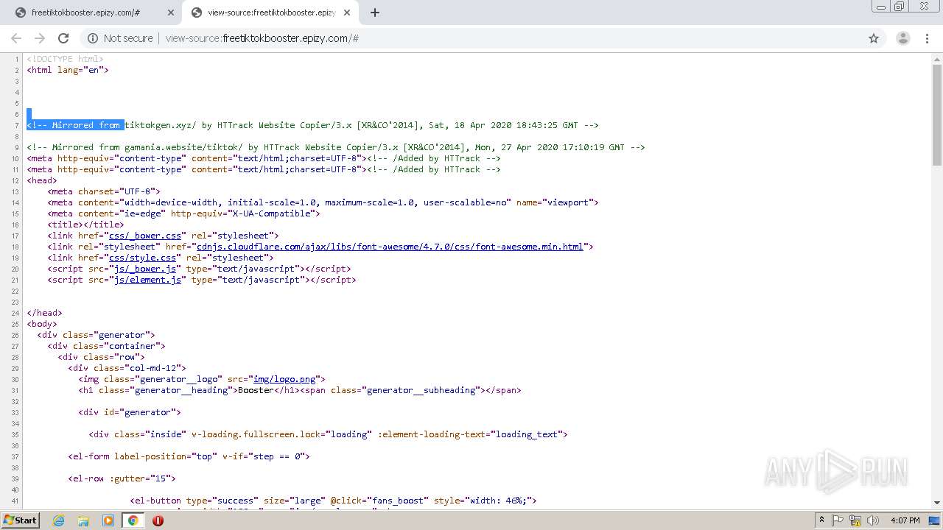Click the scrollbar down arrow
Image resolution: width=943 pixels, height=530 pixels.
click(x=937, y=503)
